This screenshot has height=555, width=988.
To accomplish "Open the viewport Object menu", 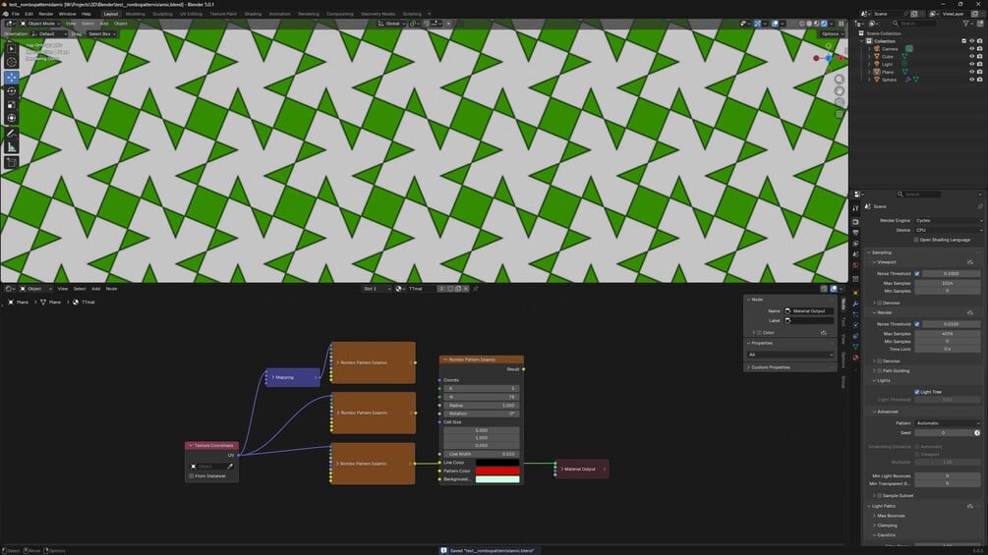I will coord(120,24).
